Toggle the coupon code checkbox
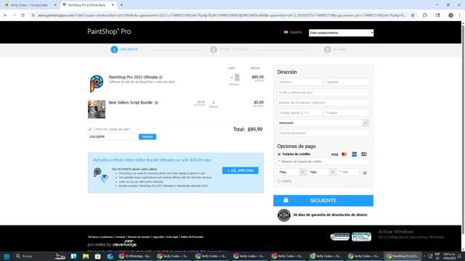This screenshot has height=261, width=465. pyautogui.click(x=90, y=129)
